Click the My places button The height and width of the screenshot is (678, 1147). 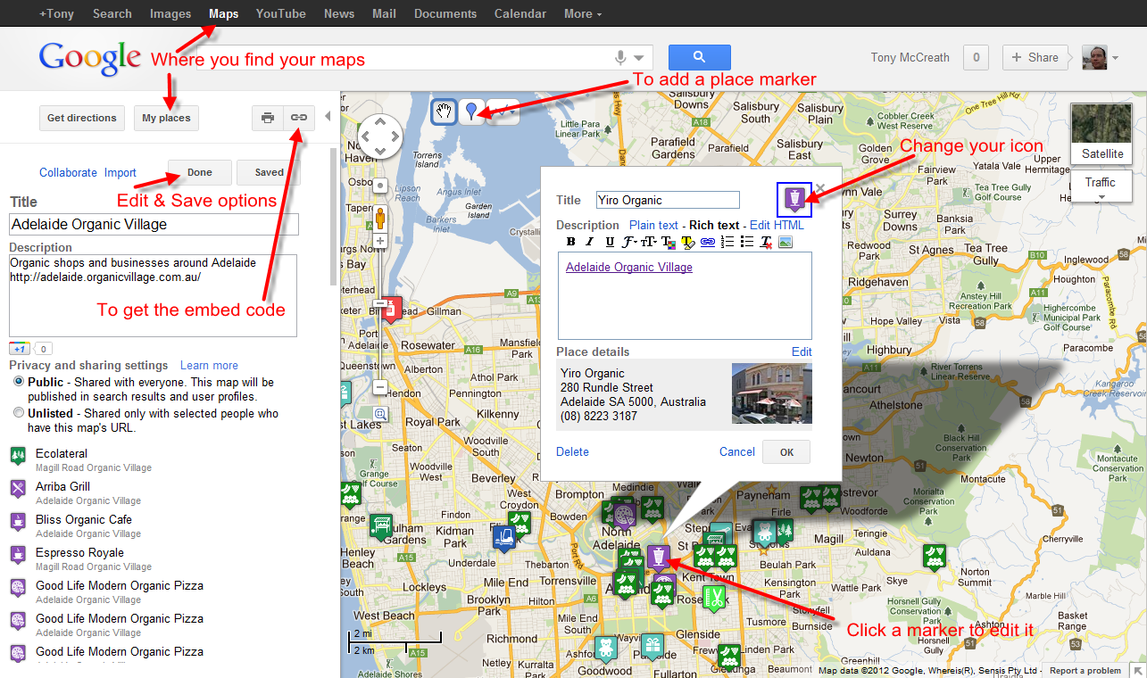click(167, 118)
